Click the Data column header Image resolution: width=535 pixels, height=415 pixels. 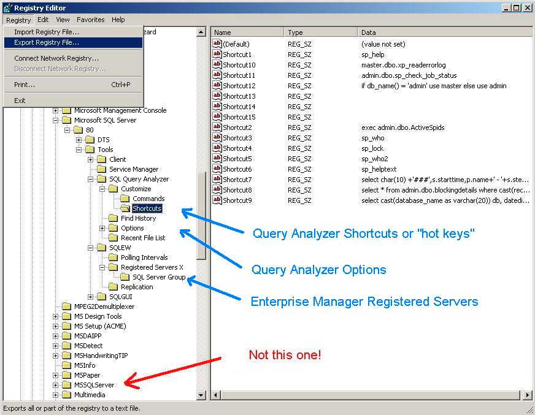(445, 32)
